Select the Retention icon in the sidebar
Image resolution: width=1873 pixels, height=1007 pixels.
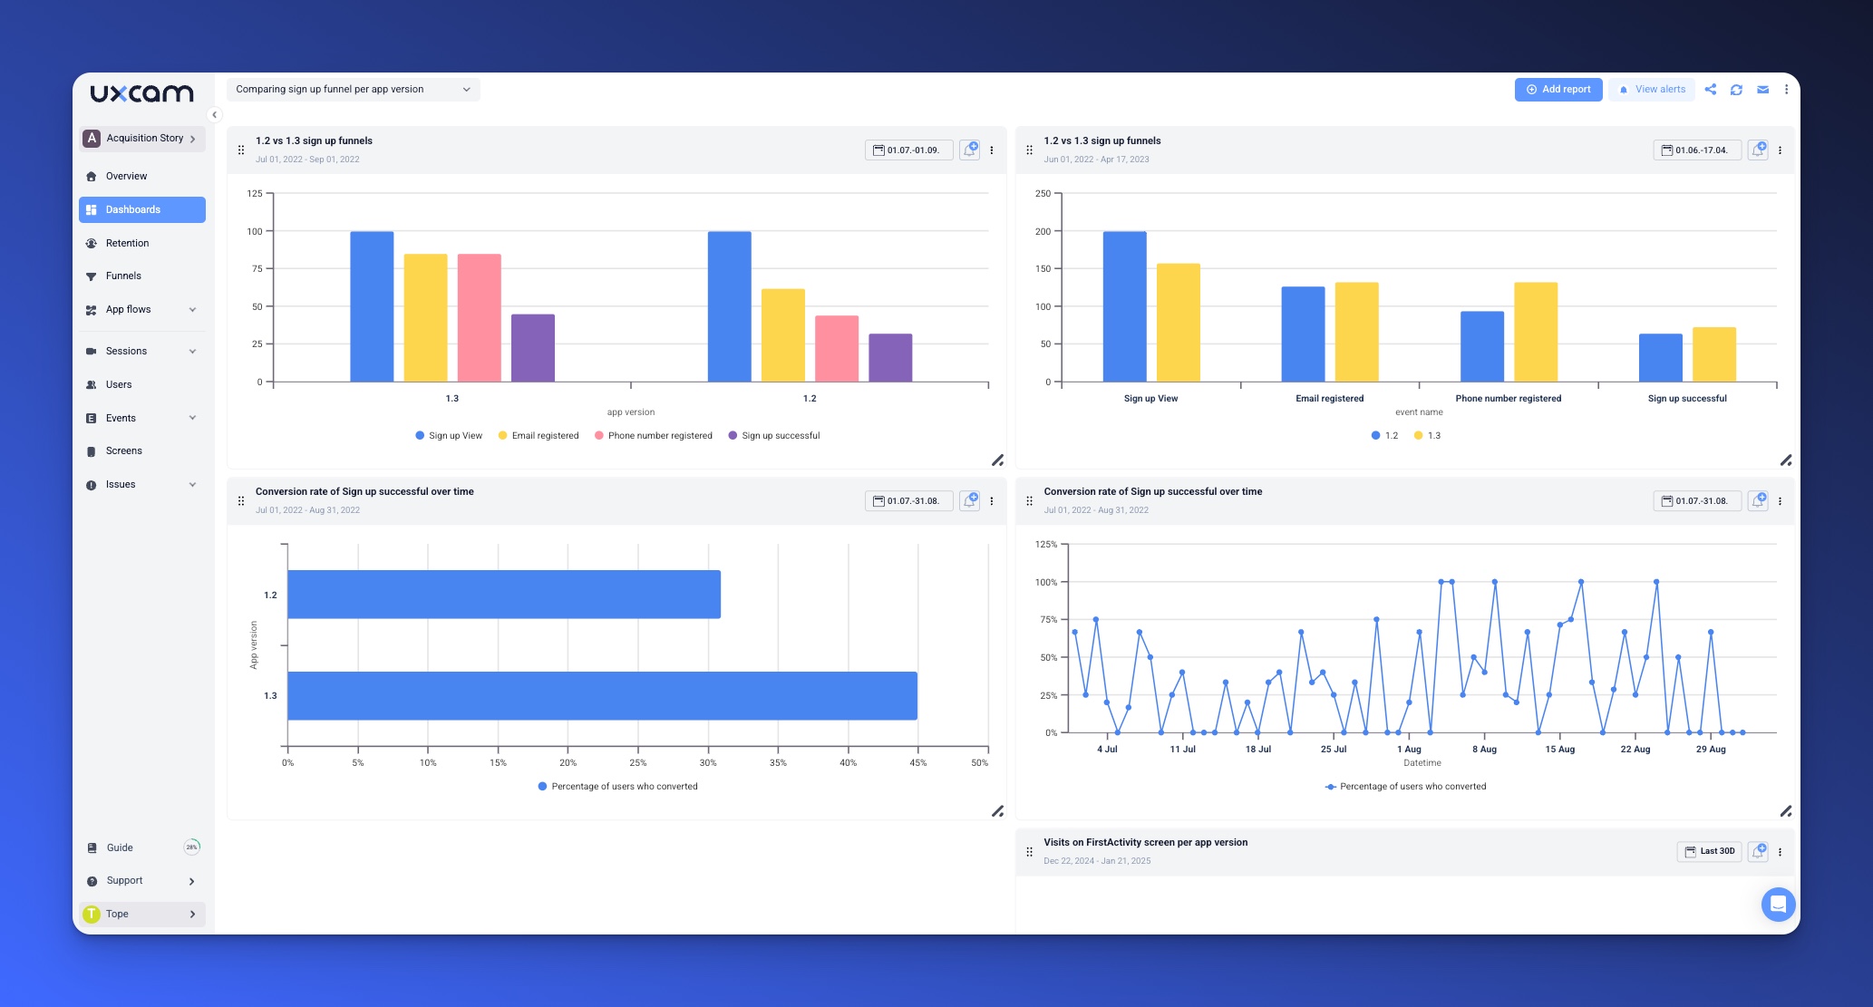pyautogui.click(x=91, y=243)
